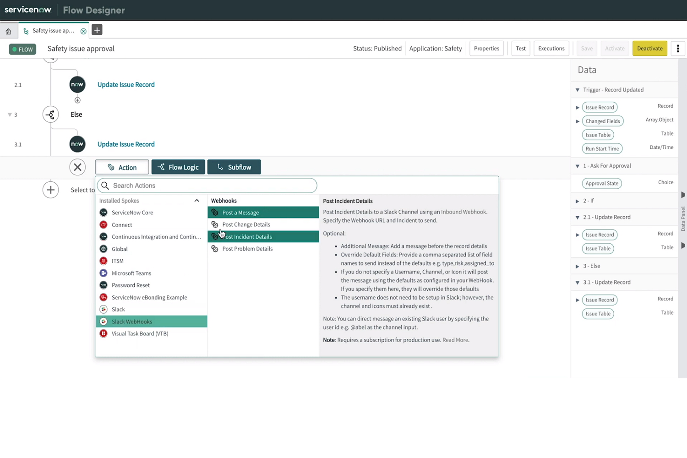This screenshot has width=687, height=458.
Task: Click the home icon tab
Action: [8, 31]
